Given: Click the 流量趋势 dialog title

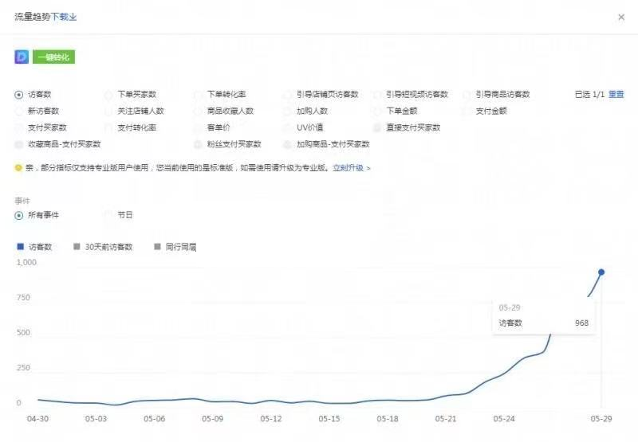Looking at the screenshot, I should tap(33, 17).
